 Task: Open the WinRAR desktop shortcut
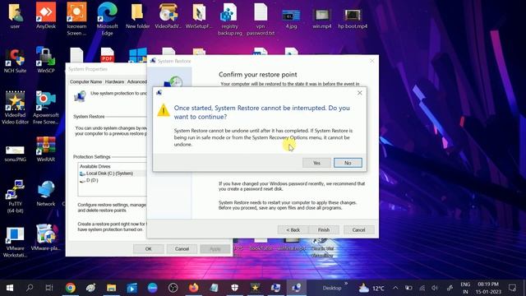tap(46, 150)
